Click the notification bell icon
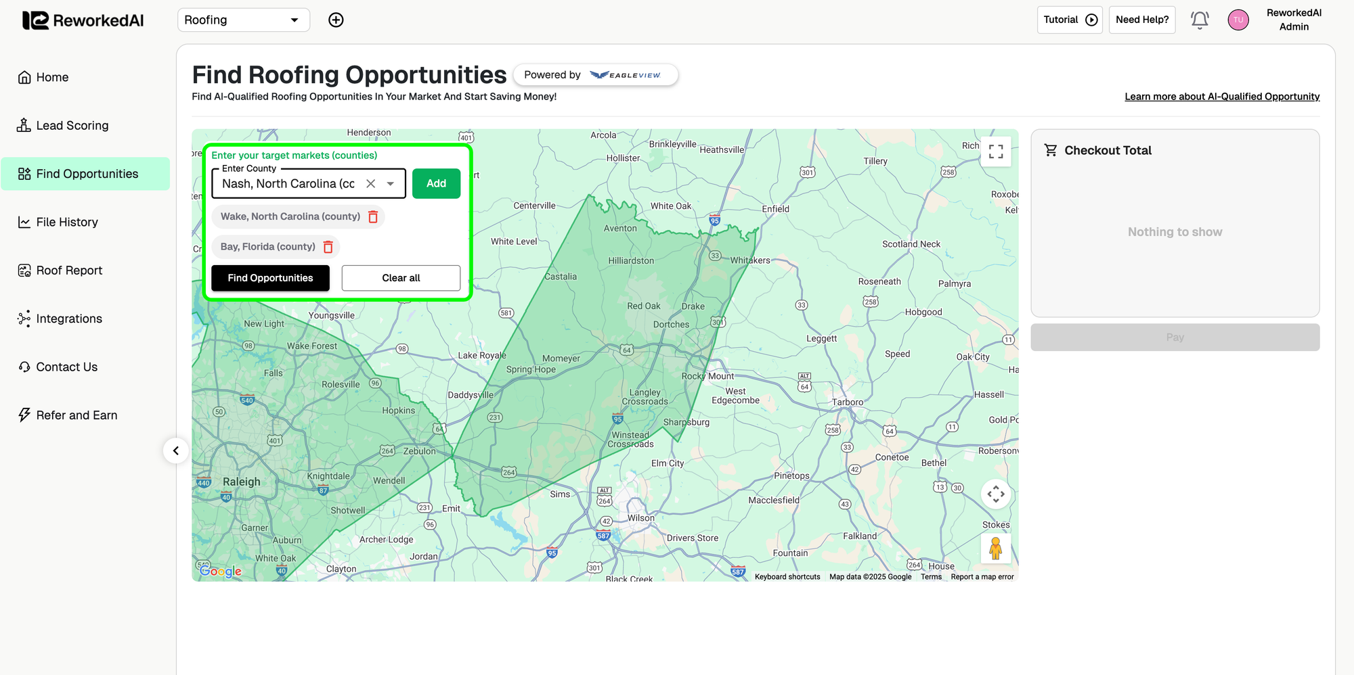Viewport: 1354px width, 675px height. tap(1200, 20)
